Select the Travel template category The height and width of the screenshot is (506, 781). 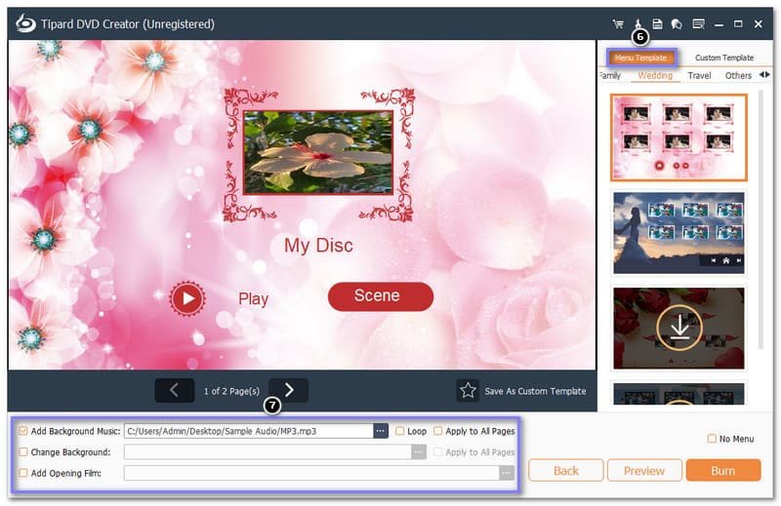699,76
